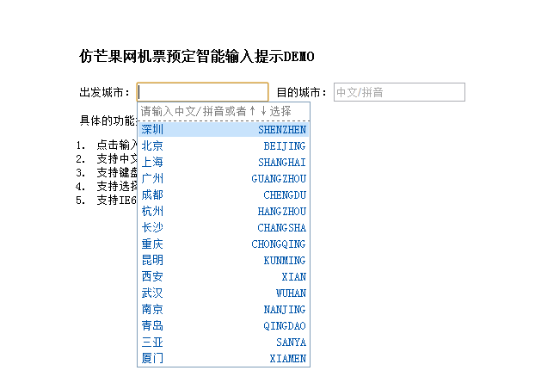Pick 上海 SHANGHAI from the city list
535x389 pixels.
tap(224, 163)
